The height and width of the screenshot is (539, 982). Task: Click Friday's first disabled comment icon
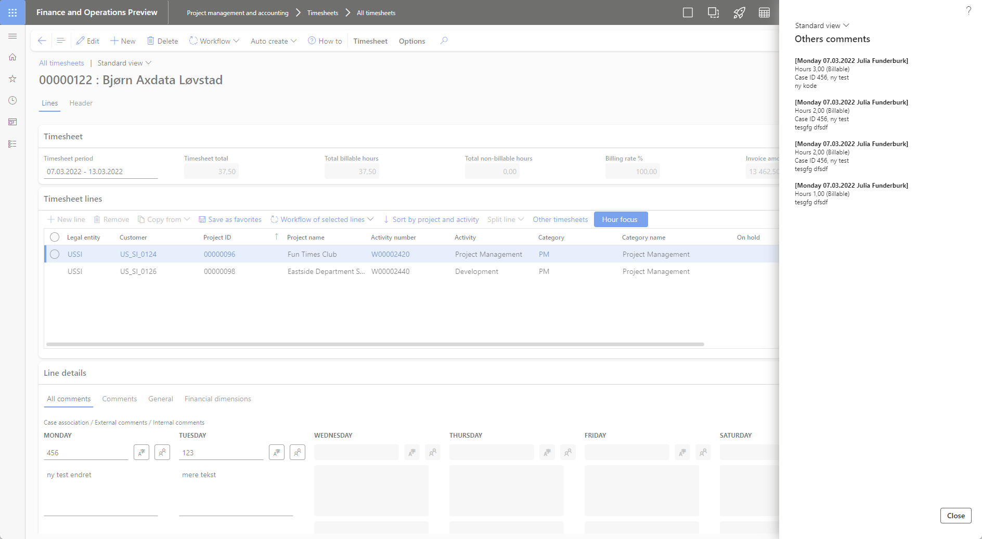(682, 452)
